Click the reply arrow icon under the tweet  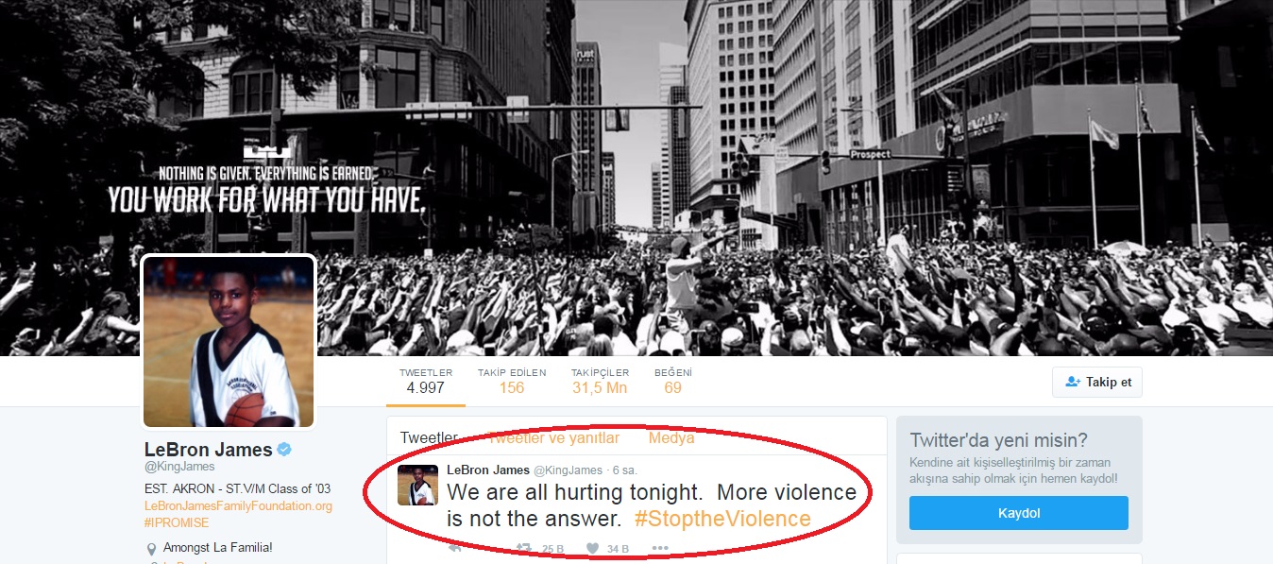pyautogui.click(x=455, y=548)
